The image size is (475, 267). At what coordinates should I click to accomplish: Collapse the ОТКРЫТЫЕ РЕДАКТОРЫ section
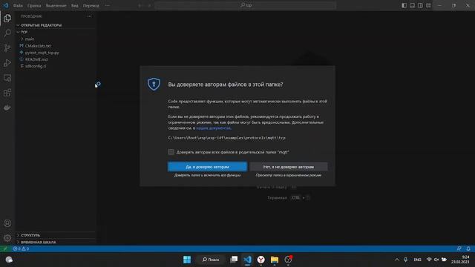coord(42,25)
